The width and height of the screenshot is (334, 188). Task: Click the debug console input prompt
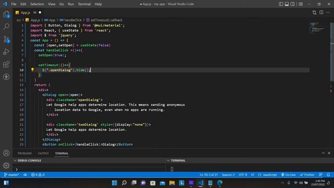point(89,169)
